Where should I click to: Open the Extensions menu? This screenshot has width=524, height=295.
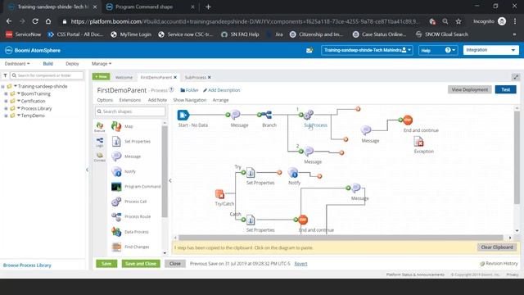130,100
